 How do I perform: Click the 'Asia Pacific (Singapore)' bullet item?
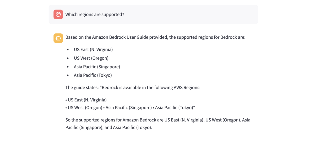coord(97,67)
